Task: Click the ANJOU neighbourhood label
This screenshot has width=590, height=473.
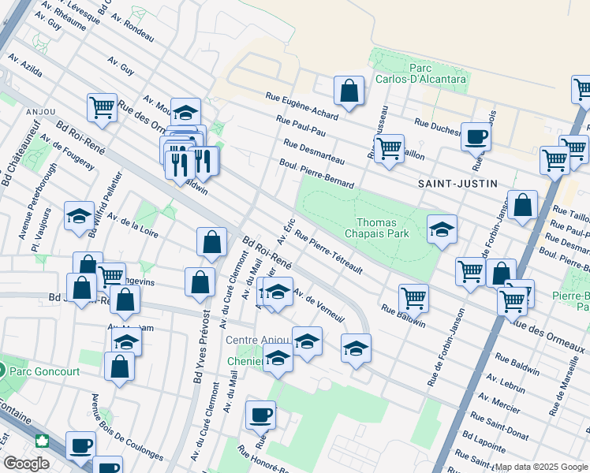Action: [41, 112]
